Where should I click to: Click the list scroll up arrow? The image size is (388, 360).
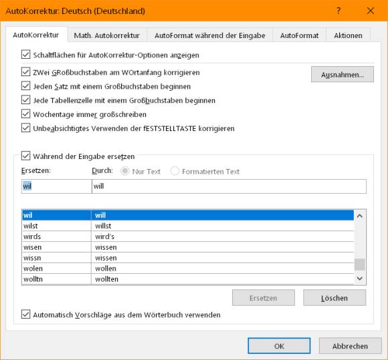coord(360,216)
